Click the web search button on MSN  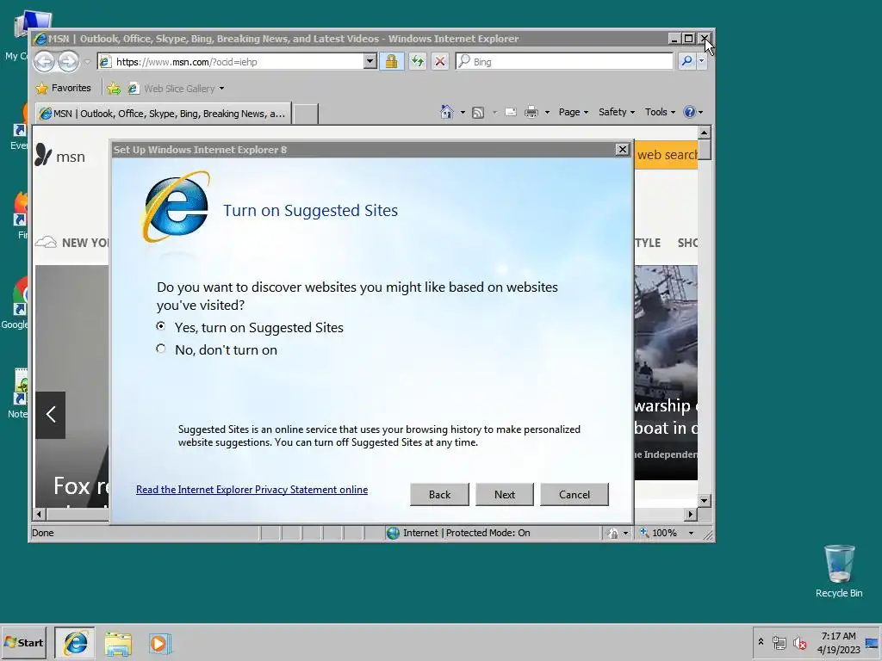click(667, 155)
